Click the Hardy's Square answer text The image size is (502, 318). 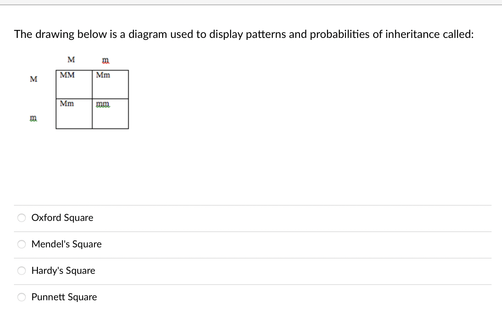click(63, 271)
